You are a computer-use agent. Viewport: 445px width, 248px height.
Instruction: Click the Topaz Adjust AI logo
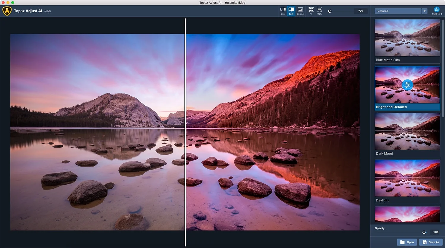tap(7, 11)
